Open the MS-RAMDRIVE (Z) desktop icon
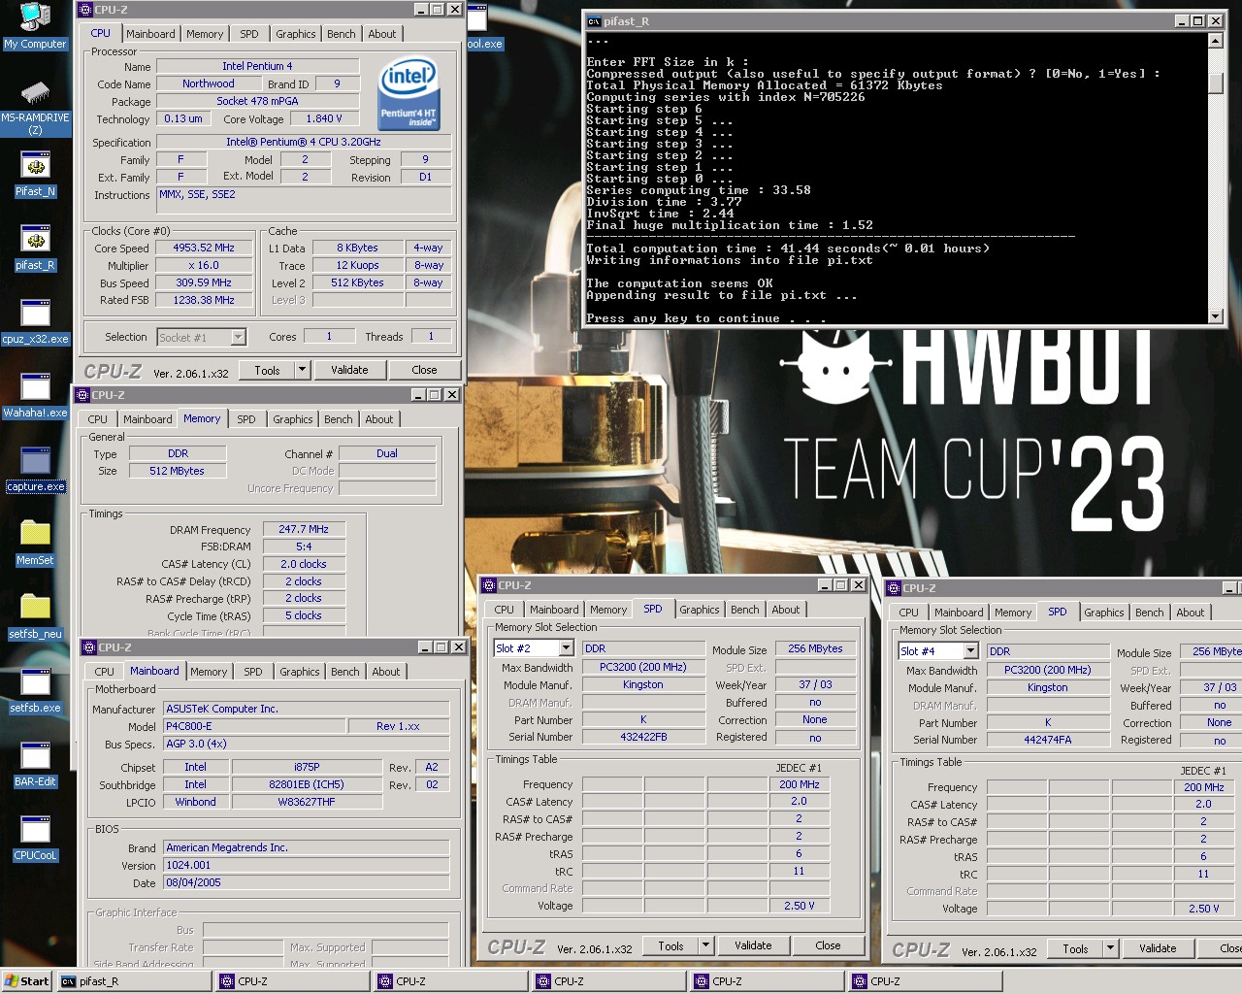The height and width of the screenshot is (994, 1242). click(x=35, y=107)
